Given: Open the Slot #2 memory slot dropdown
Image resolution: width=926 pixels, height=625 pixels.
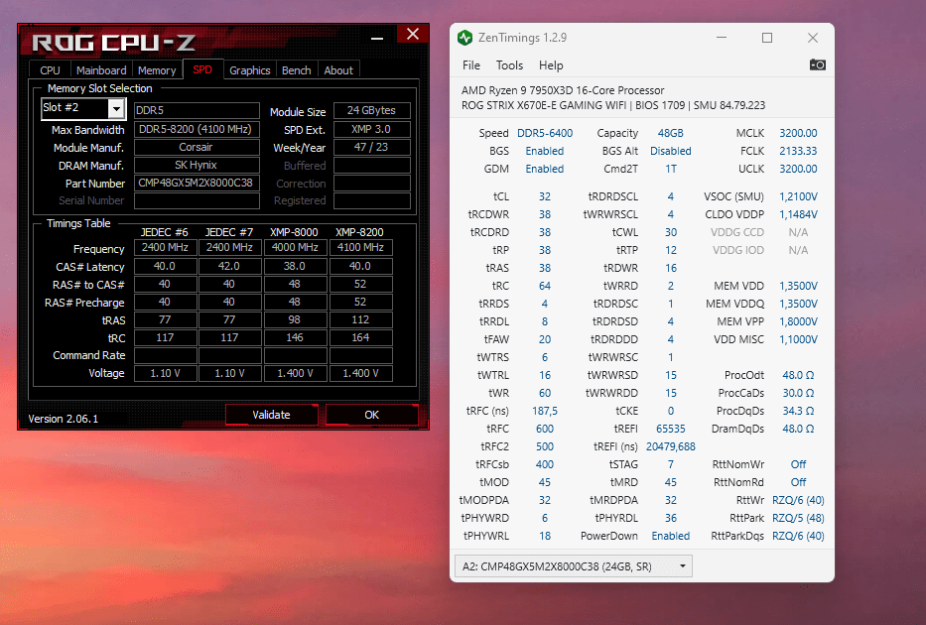Looking at the screenshot, I should coord(116,108).
